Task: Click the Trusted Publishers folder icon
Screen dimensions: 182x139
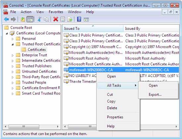Action: 18,66
